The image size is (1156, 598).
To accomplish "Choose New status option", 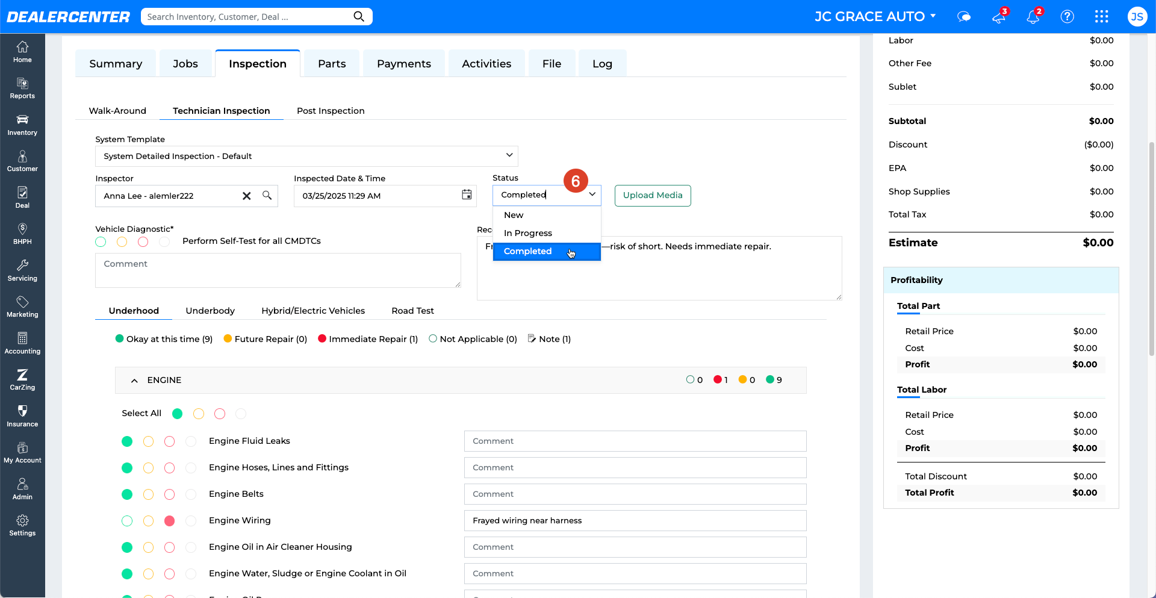I will click(547, 215).
